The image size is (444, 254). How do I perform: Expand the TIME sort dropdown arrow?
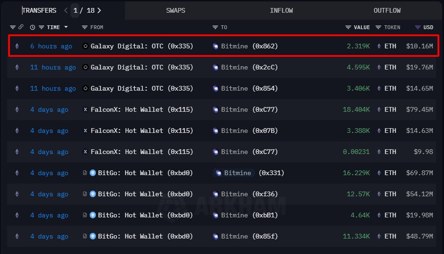pos(66,27)
